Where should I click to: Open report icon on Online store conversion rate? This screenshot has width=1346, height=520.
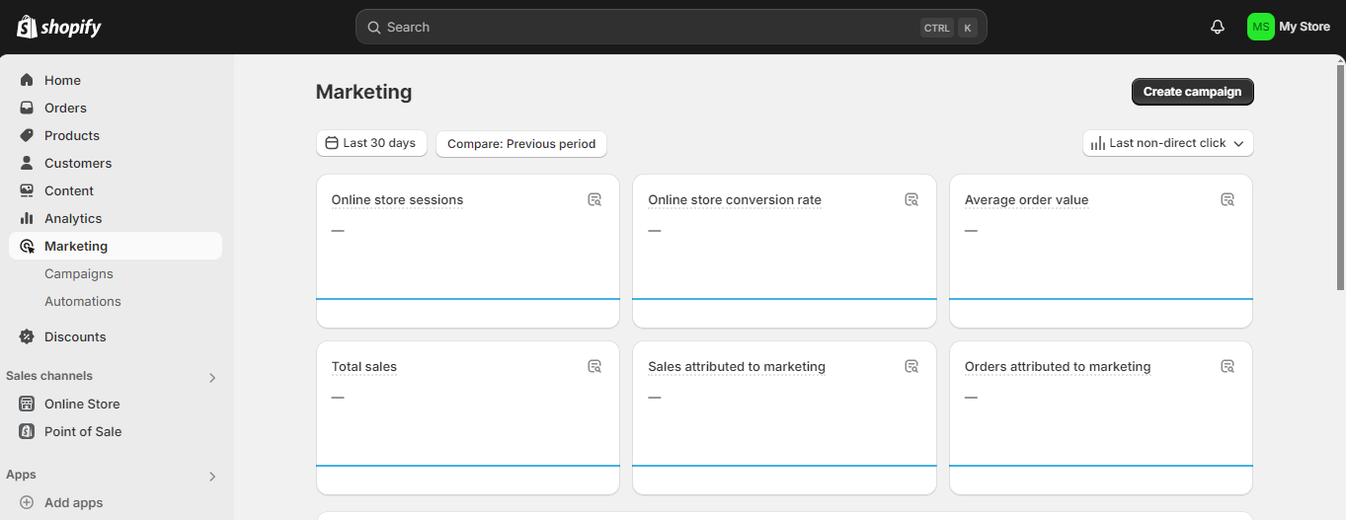click(911, 199)
